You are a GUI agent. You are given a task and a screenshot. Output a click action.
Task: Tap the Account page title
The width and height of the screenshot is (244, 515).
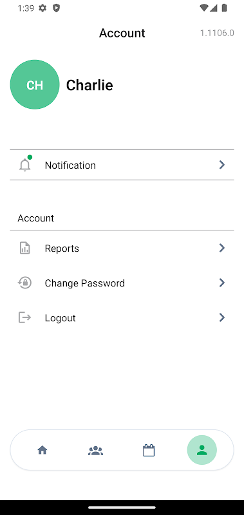tap(122, 33)
